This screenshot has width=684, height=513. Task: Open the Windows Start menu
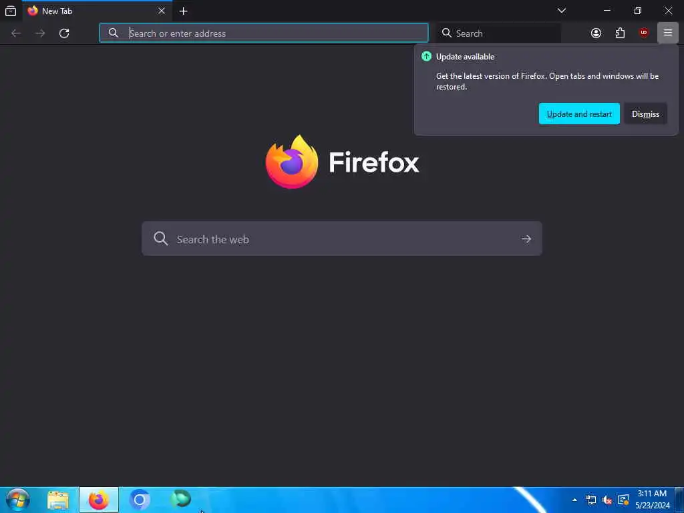coord(17,500)
